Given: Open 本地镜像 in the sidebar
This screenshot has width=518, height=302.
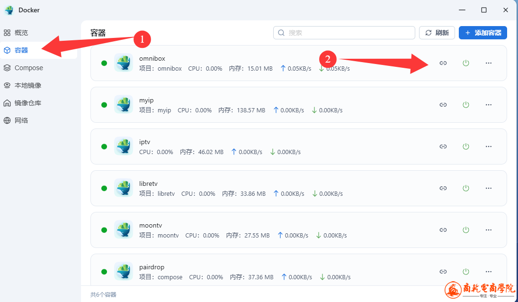Looking at the screenshot, I should pyautogui.click(x=27, y=85).
